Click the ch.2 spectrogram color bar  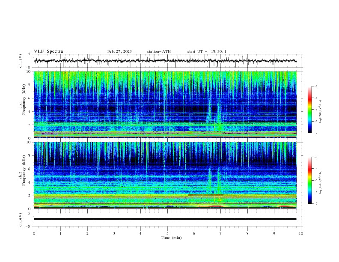[309, 180]
